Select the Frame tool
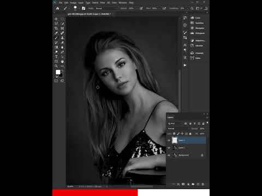Image resolution: width=262 pixels, height=196 pixels. [x=62, y=28]
